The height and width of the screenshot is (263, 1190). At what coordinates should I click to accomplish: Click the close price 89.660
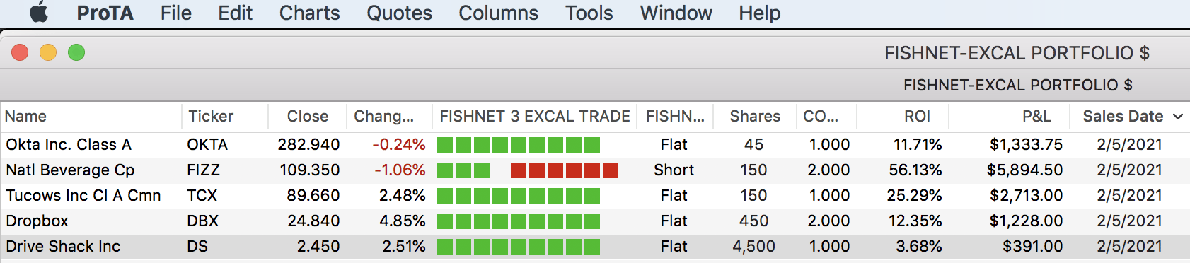[313, 195]
